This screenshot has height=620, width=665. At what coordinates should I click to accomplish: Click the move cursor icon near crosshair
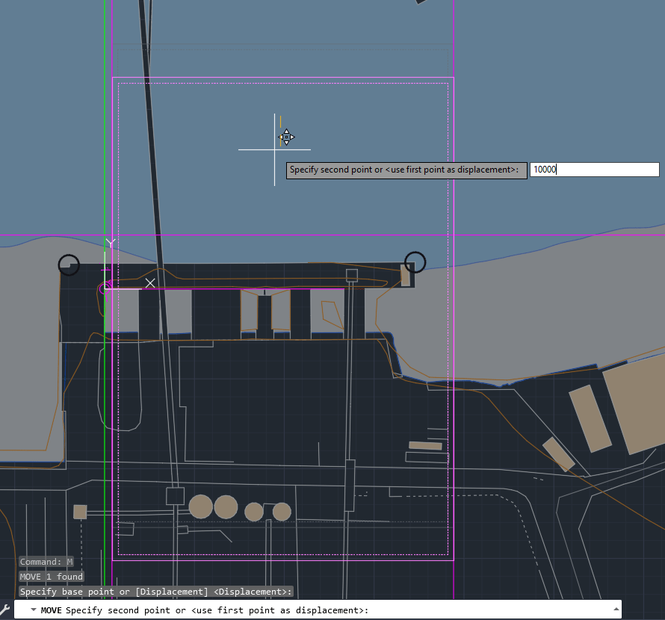point(286,137)
